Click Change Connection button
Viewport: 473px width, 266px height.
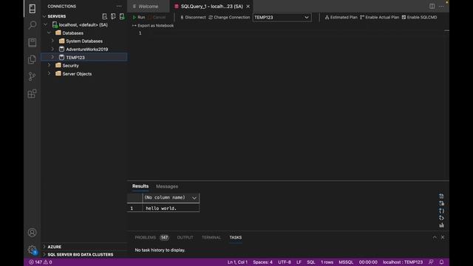coord(229,17)
